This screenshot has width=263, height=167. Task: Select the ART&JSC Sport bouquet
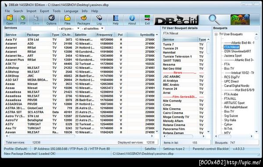pyautogui.click(x=235, y=103)
